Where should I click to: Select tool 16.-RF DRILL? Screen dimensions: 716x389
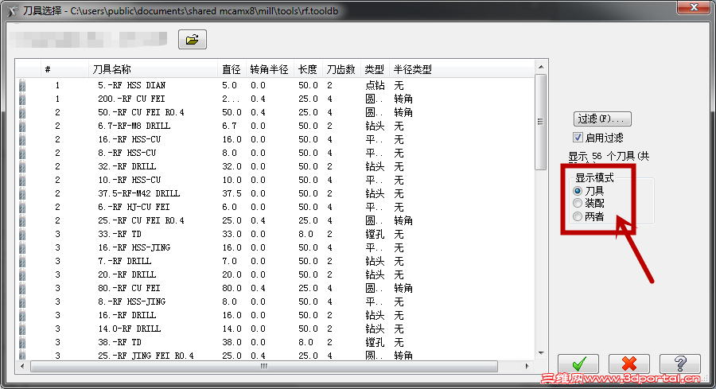pyautogui.click(x=127, y=316)
